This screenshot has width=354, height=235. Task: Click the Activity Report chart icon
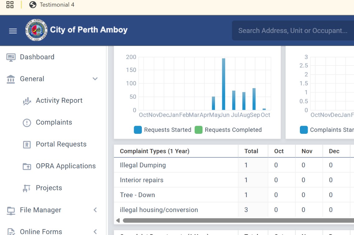(27, 101)
